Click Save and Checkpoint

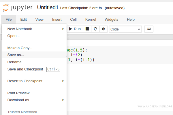(x=25, y=69)
